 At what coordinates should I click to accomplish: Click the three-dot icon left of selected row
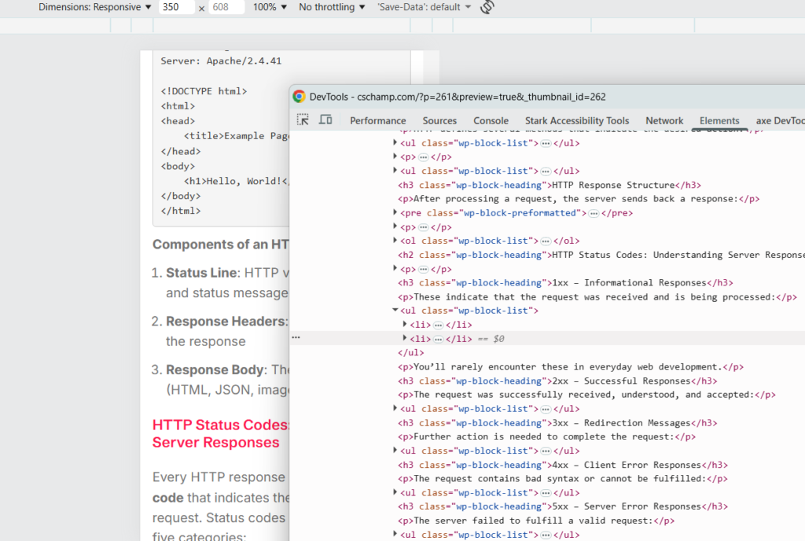(x=296, y=337)
